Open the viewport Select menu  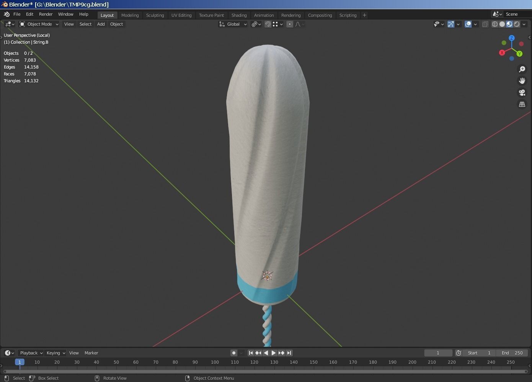pyautogui.click(x=85, y=24)
